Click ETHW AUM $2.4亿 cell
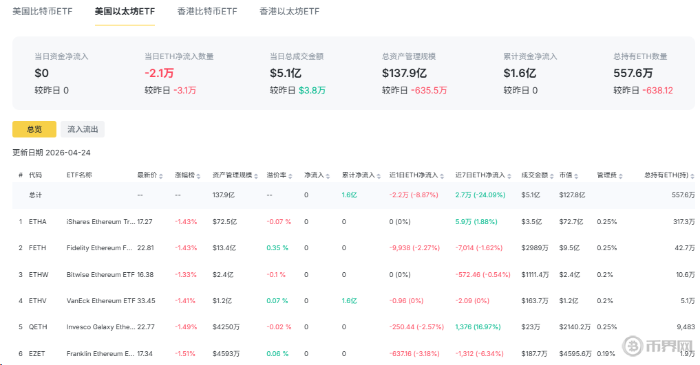The width and height of the screenshot is (700, 365). tap(223, 274)
